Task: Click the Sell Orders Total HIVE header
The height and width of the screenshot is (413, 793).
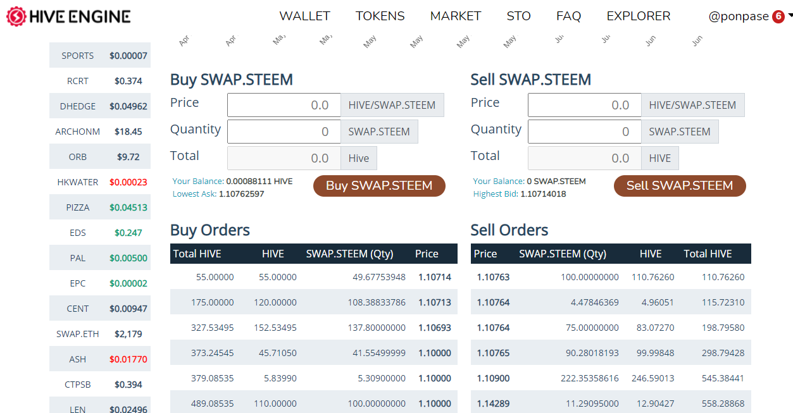Action: (x=708, y=254)
